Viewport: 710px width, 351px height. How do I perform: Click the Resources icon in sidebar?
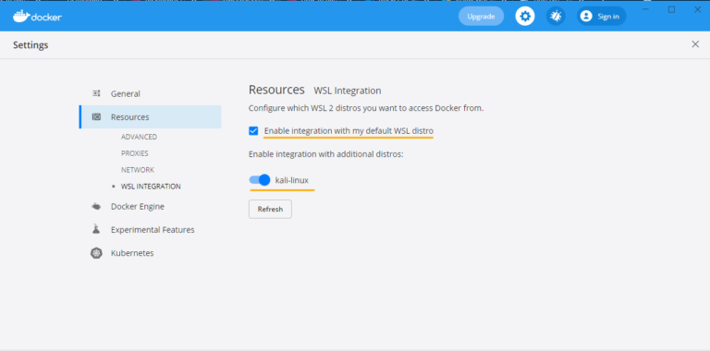(96, 117)
